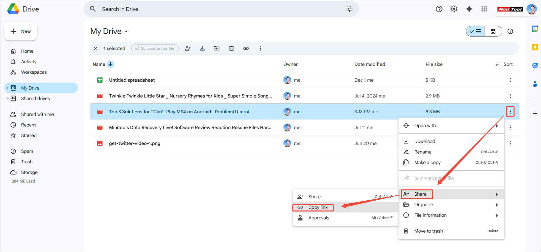The image size is (541, 252).
Task: Select Move to trash
Action: (x=451, y=231)
